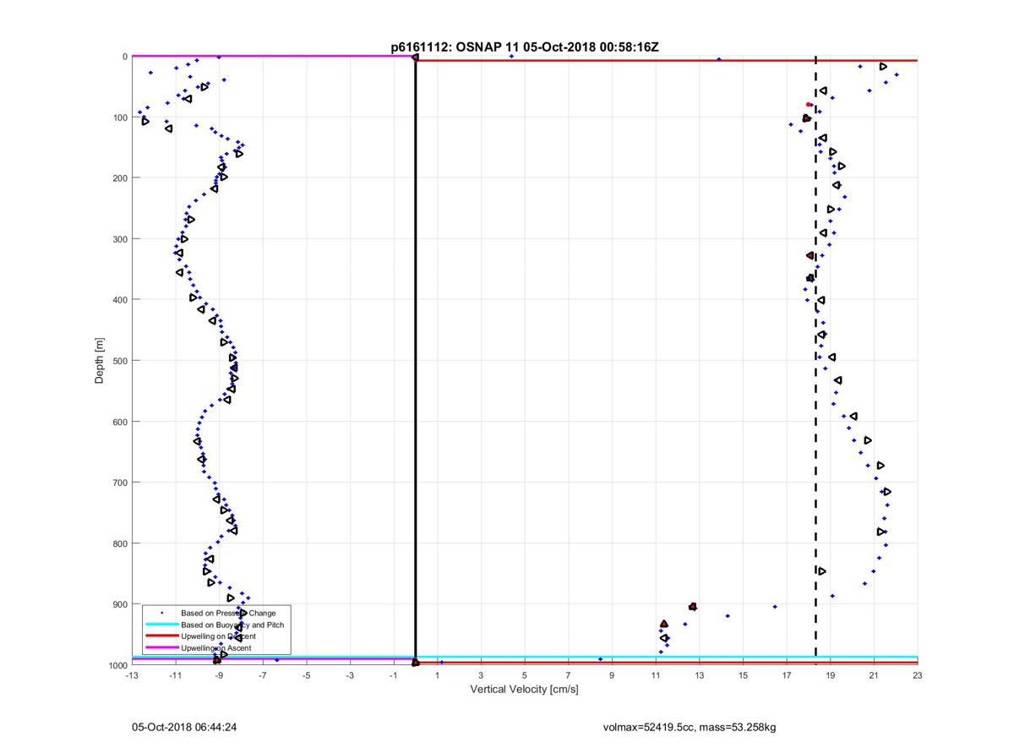This screenshot has width=1014, height=748.
Task: Click legend entry 'Upwelling on Descent'
Action: 219,636
